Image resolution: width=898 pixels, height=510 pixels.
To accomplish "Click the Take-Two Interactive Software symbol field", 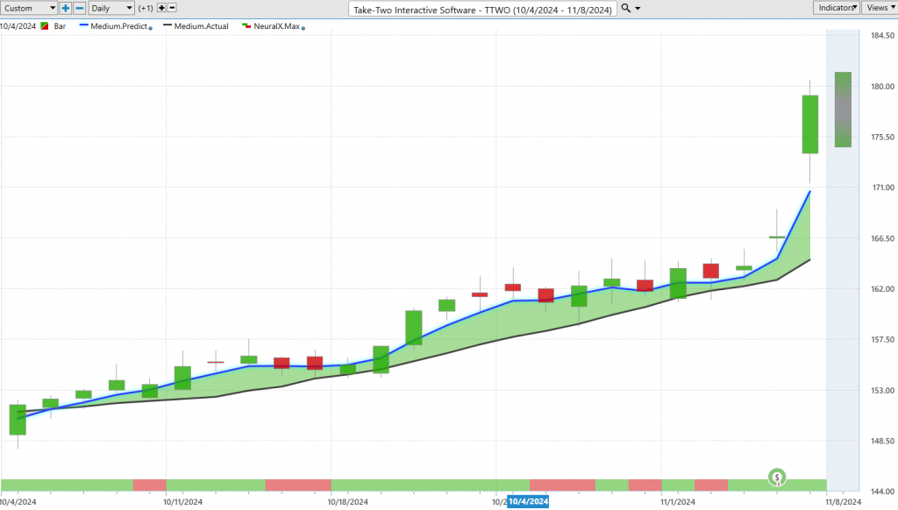I will (482, 8).
